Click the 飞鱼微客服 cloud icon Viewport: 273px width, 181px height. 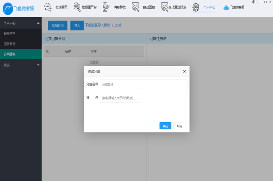pyautogui.click(x=226, y=7)
